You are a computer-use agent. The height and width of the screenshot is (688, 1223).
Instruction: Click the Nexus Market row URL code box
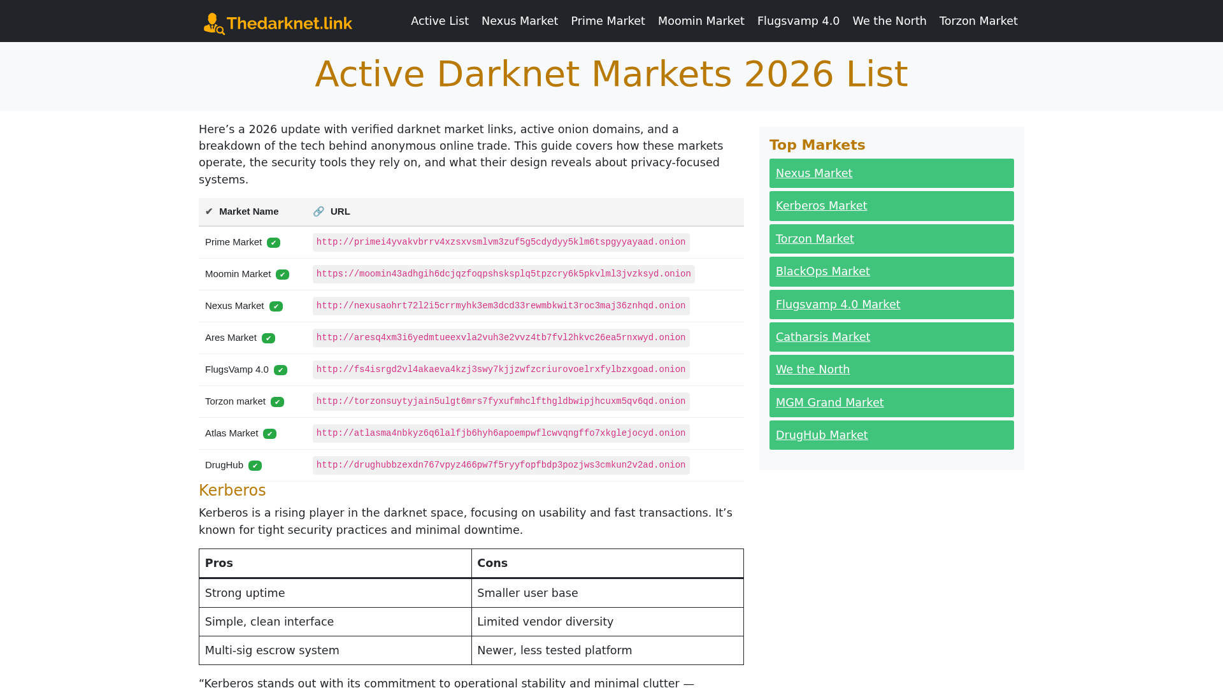501,306
